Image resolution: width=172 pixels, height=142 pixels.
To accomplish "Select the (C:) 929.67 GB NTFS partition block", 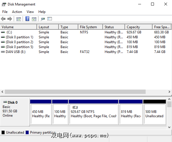I will click(x=93, y=114).
